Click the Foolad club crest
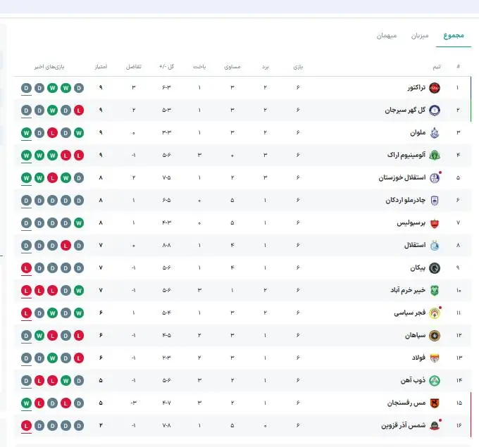479x447 pixels. click(435, 358)
